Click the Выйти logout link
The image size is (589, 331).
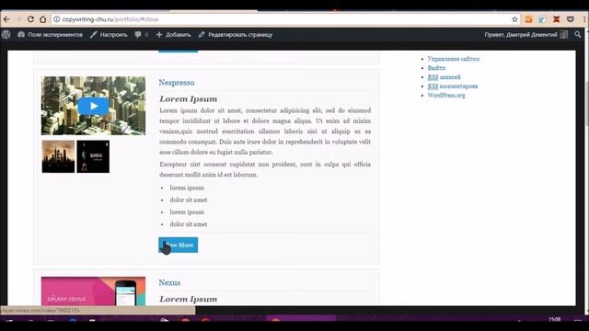pos(436,68)
